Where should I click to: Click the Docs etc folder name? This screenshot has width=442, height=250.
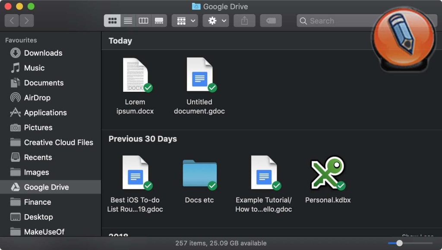pos(199,200)
